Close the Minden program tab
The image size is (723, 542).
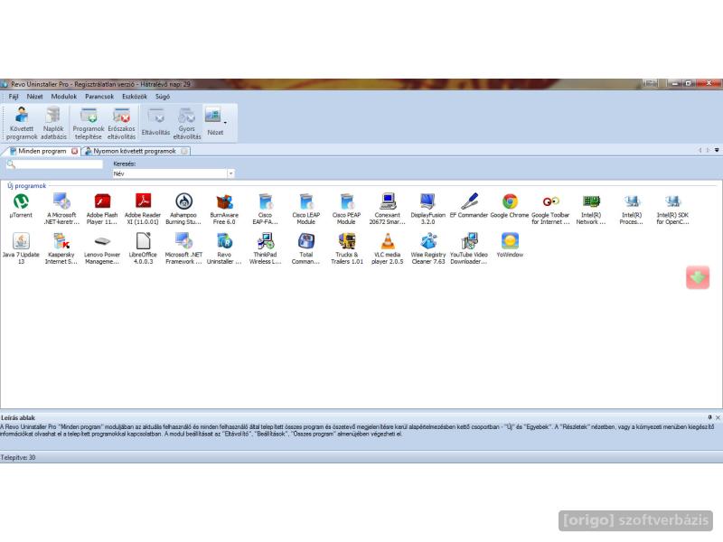click(74, 151)
